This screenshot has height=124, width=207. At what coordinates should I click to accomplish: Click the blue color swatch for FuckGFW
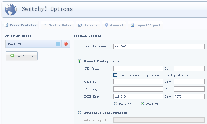click(58, 44)
